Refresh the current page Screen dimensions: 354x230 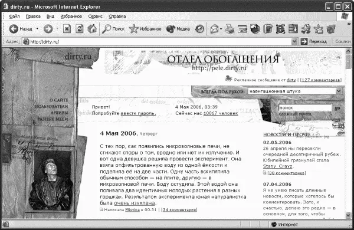coord(79,29)
